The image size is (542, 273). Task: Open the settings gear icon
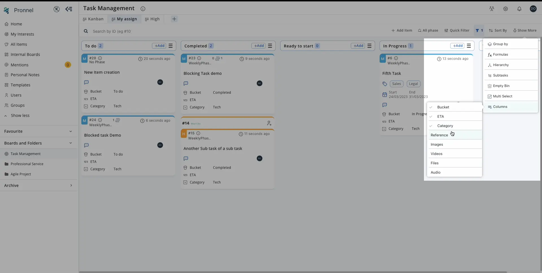(506, 9)
